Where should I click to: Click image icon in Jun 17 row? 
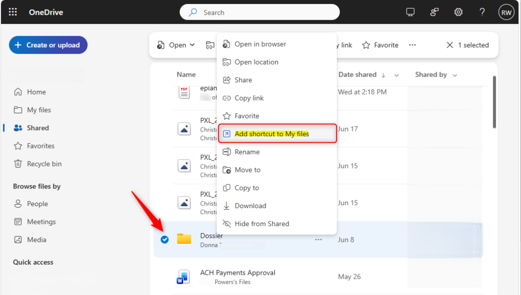(x=184, y=128)
